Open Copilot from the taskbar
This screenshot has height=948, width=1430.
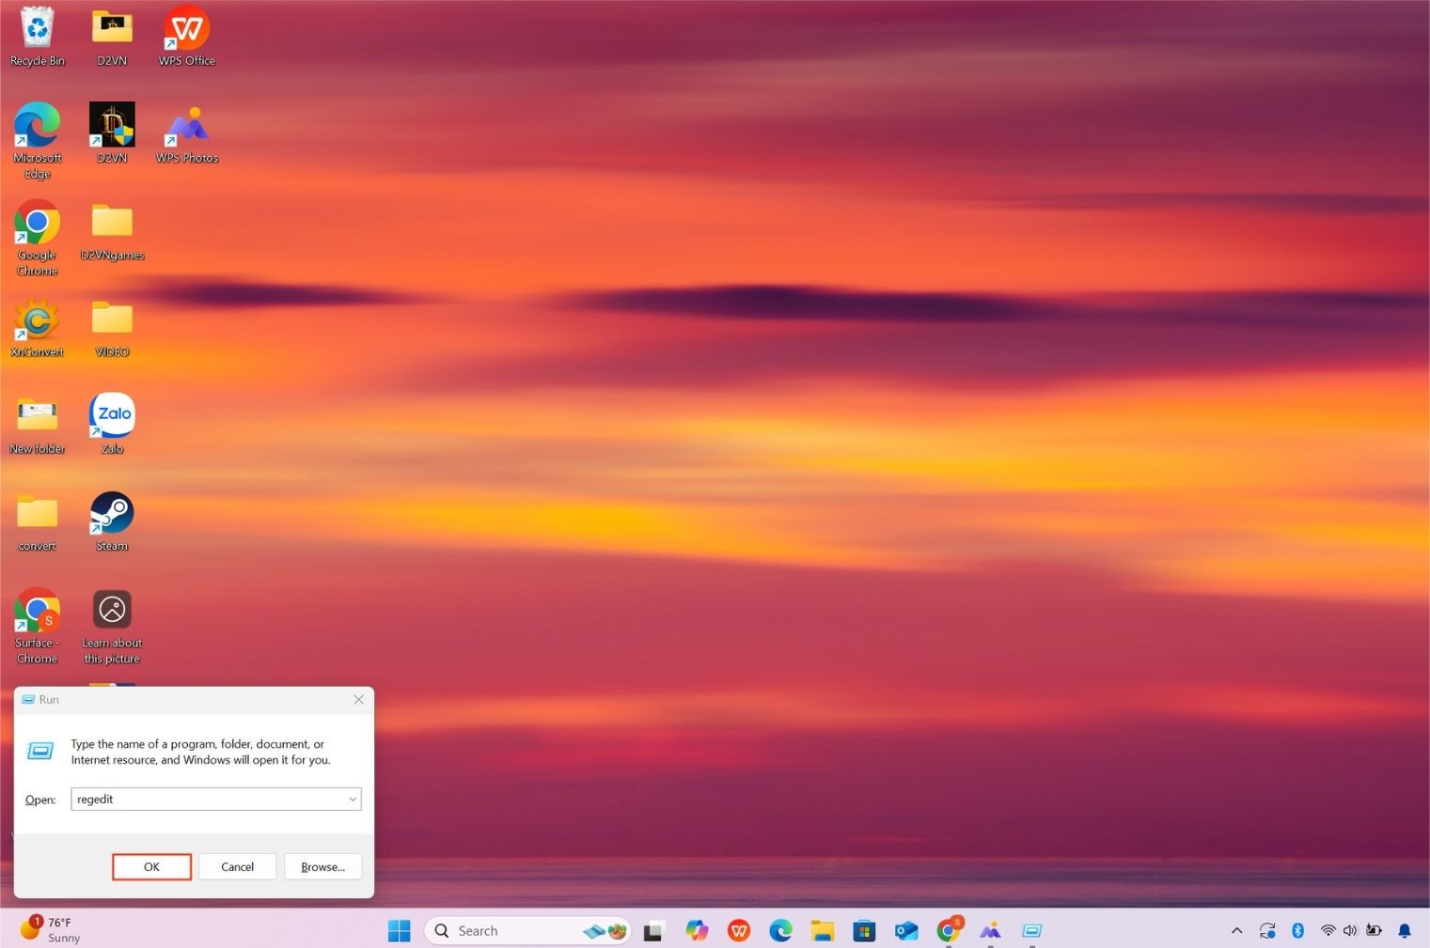pos(697,930)
